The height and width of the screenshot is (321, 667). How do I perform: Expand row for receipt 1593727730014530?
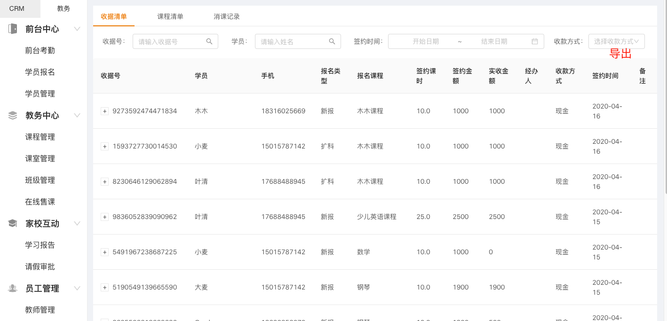[x=105, y=146]
